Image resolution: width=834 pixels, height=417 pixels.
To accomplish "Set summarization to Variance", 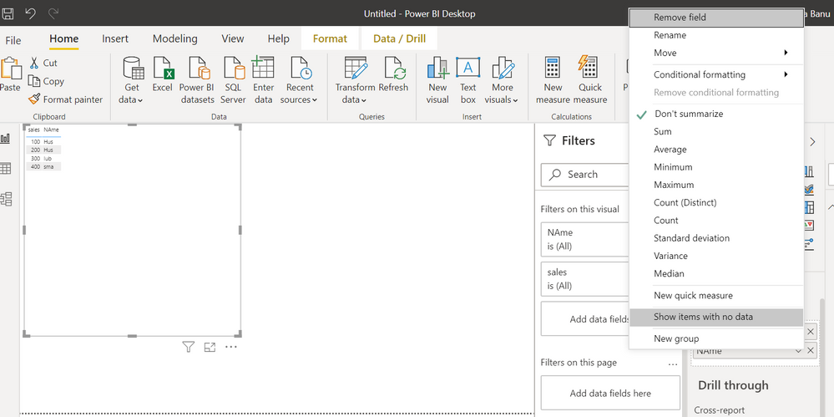I will [x=716, y=257].
